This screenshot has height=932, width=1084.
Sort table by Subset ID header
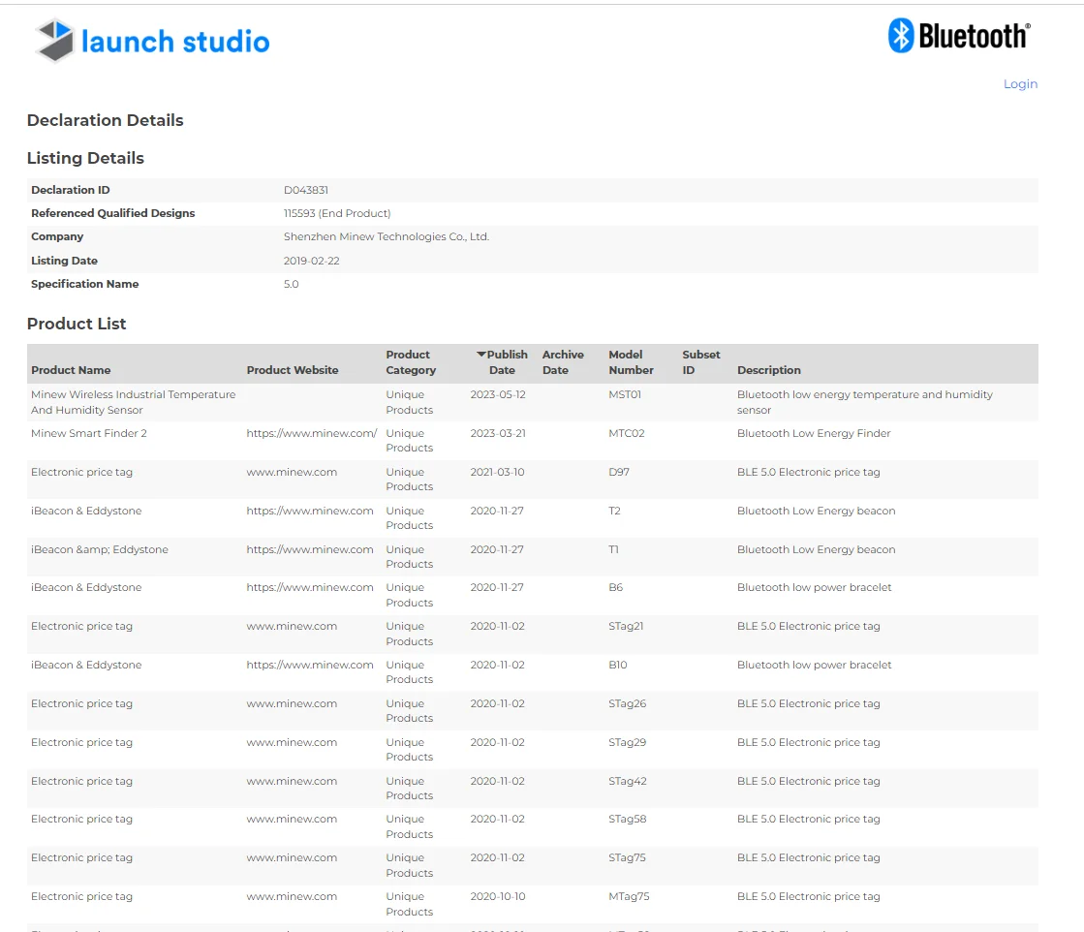pos(701,362)
